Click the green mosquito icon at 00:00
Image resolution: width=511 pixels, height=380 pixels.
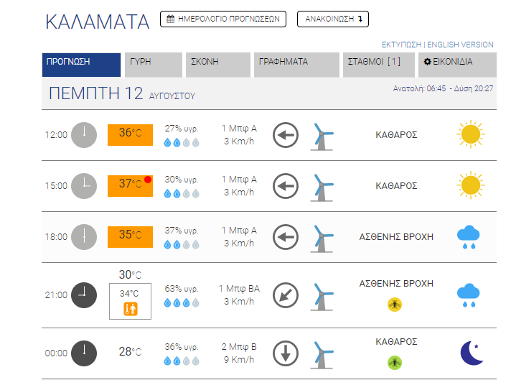coord(395,363)
